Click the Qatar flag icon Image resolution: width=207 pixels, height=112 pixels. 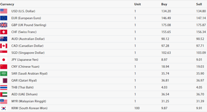point(4,81)
